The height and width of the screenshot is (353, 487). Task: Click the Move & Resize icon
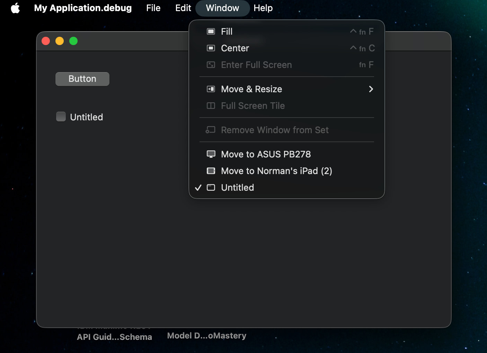[x=211, y=89]
